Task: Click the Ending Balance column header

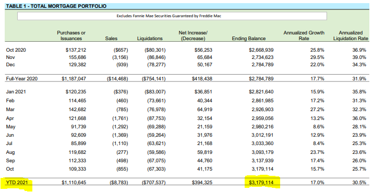Action: point(249,38)
